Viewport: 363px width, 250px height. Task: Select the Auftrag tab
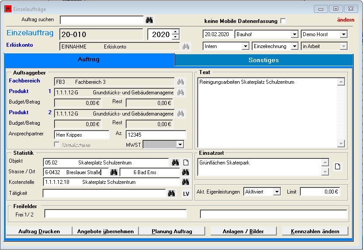88,59
